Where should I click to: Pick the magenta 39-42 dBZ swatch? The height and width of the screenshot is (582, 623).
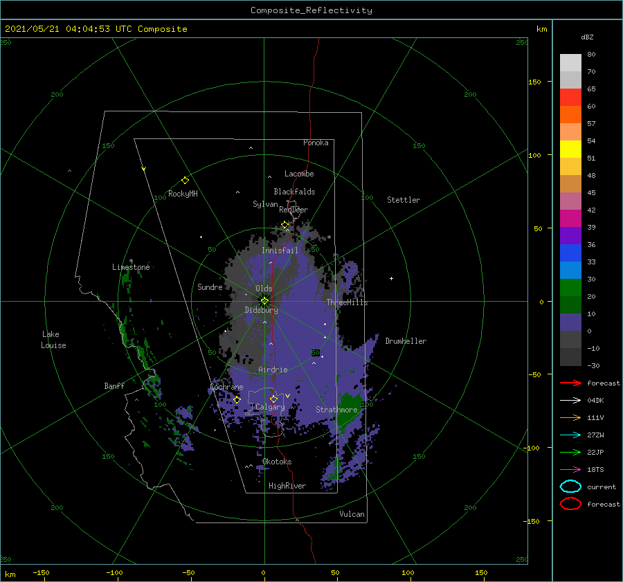[x=570, y=219]
